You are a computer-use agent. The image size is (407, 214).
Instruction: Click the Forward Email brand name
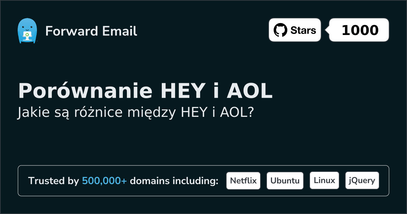[91, 31]
